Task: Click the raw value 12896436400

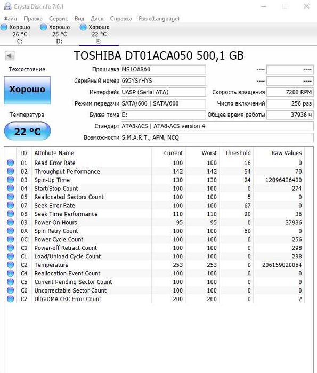Action: pyautogui.click(x=283, y=180)
